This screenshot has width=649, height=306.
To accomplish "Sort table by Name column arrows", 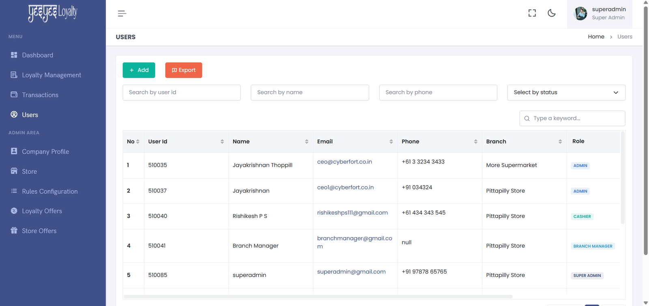I will pyautogui.click(x=306, y=142).
